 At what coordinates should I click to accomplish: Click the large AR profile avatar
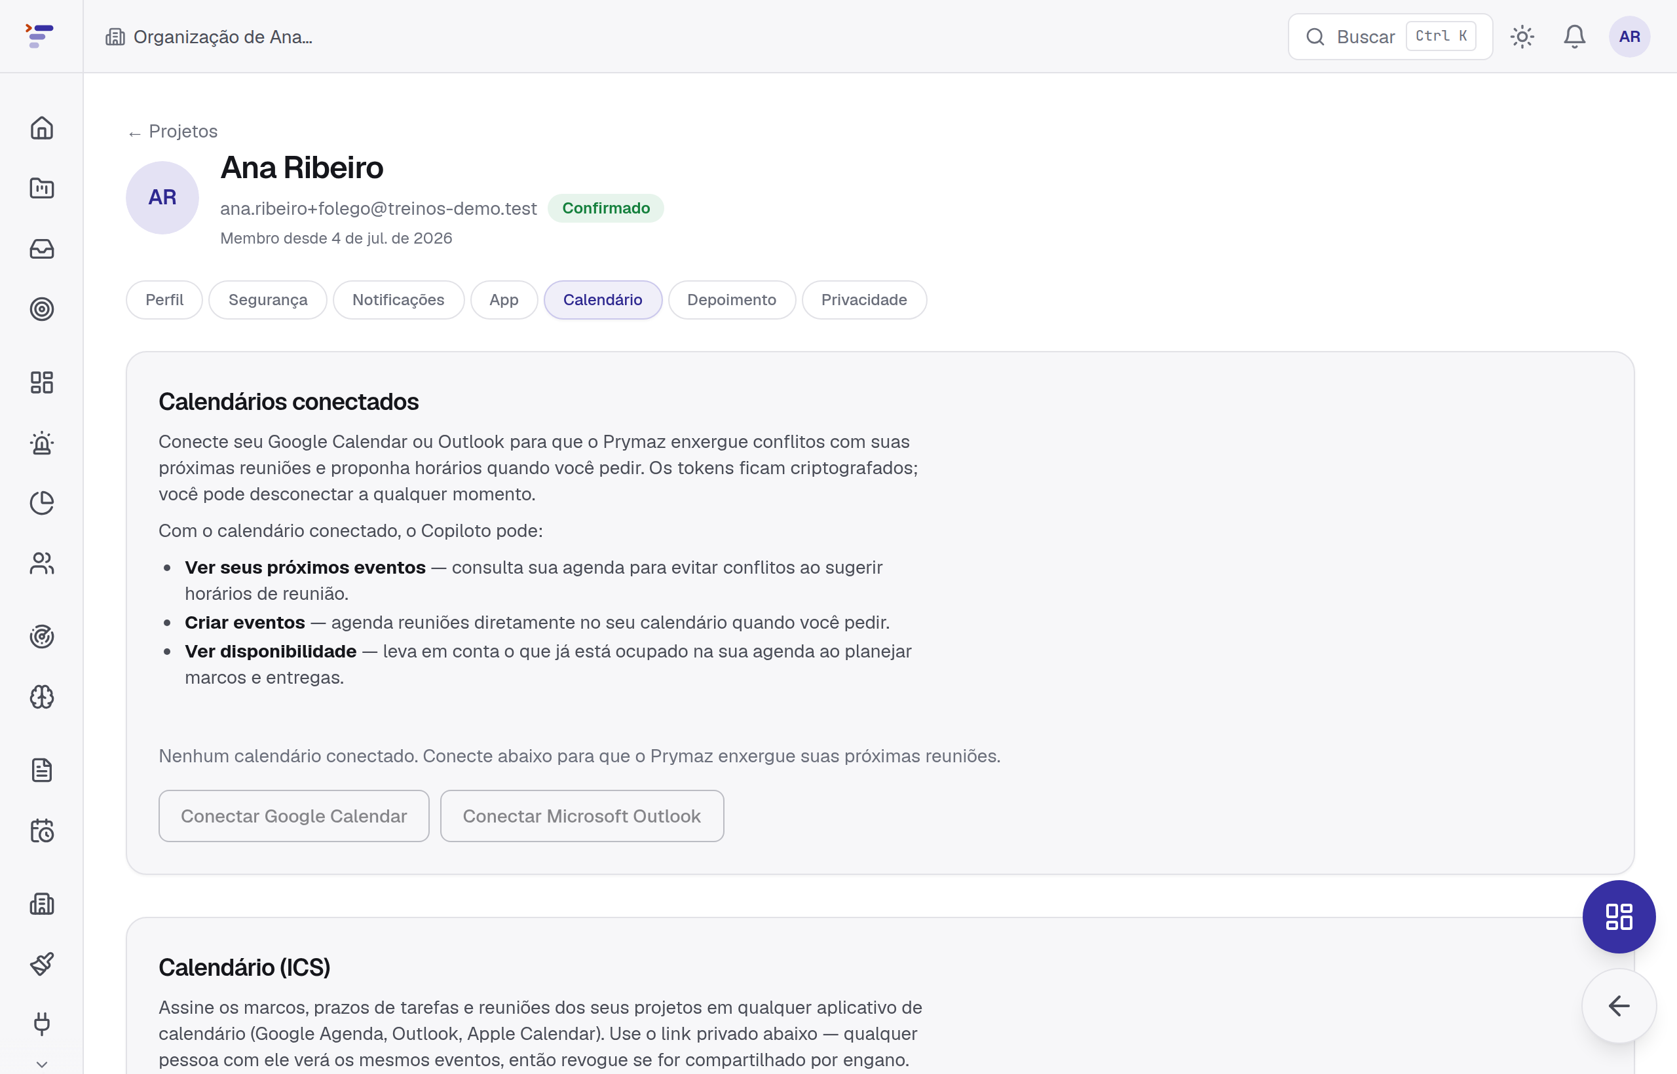click(162, 197)
